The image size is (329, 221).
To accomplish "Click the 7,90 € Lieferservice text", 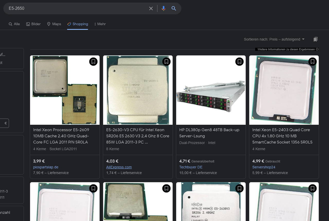I will (51, 173).
